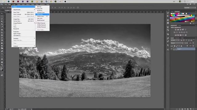
Task: Toggle lock position icon
Action: [179, 46]
